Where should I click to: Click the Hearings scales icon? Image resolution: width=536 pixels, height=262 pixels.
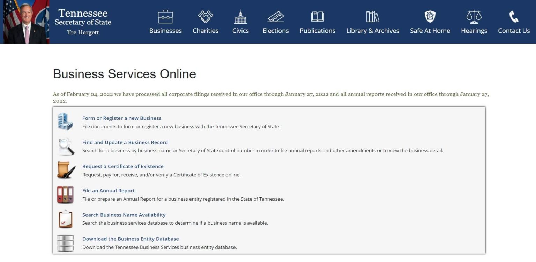coord(474,16)
